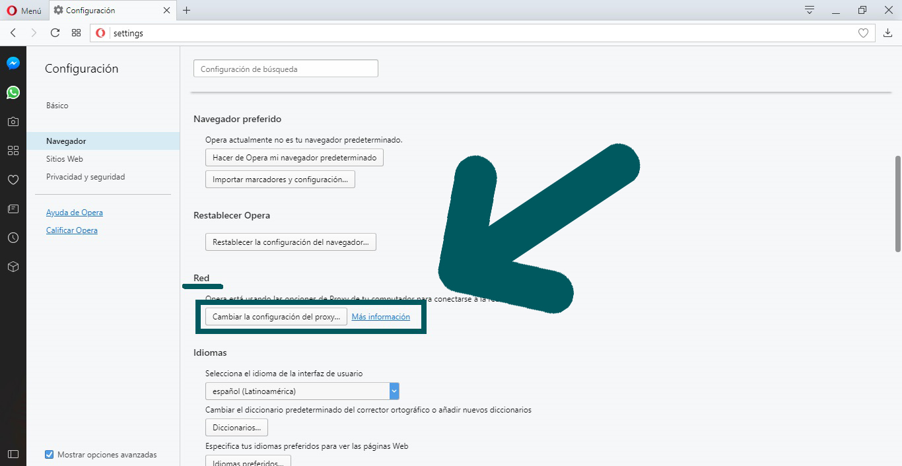This screenshot has width=902, height=466.
Task: Reload the page
Action: coord(55,33)
